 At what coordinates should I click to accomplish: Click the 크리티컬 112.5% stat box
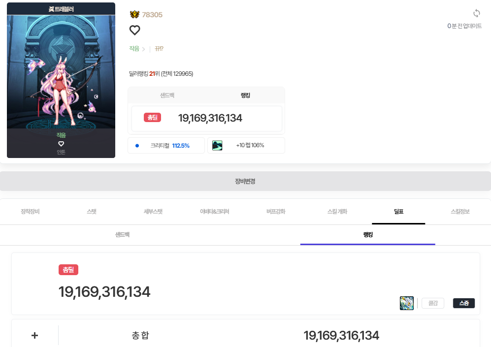click(x=166, y=146)
